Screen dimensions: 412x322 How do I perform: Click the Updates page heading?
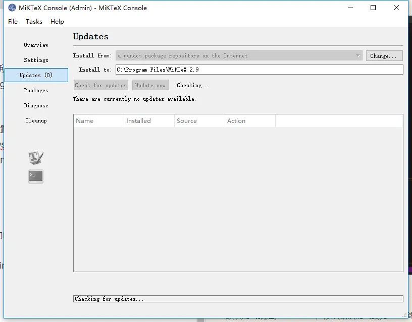click(x=91, y=36)
